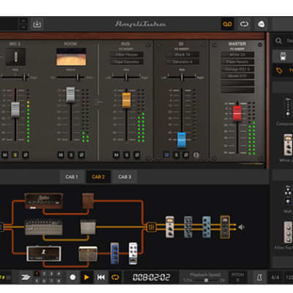This screenshot has height=293, width=293.
Task: Unmute the DI channel with blue M button
Action: click(x=166, y=155)
